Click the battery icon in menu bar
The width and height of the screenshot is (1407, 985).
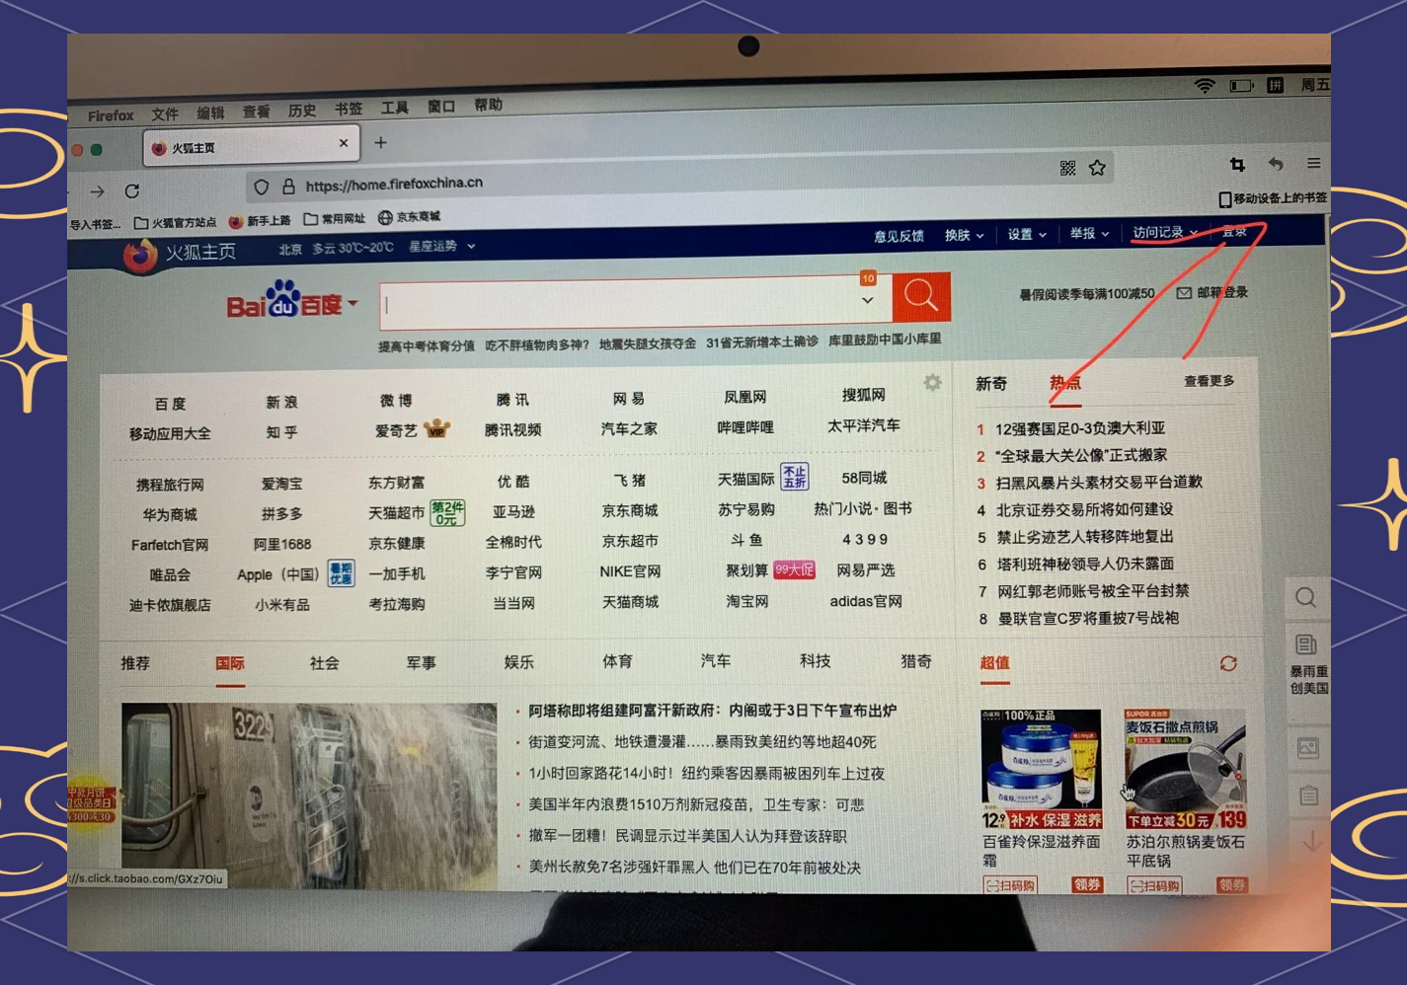tap(1241, 86)
